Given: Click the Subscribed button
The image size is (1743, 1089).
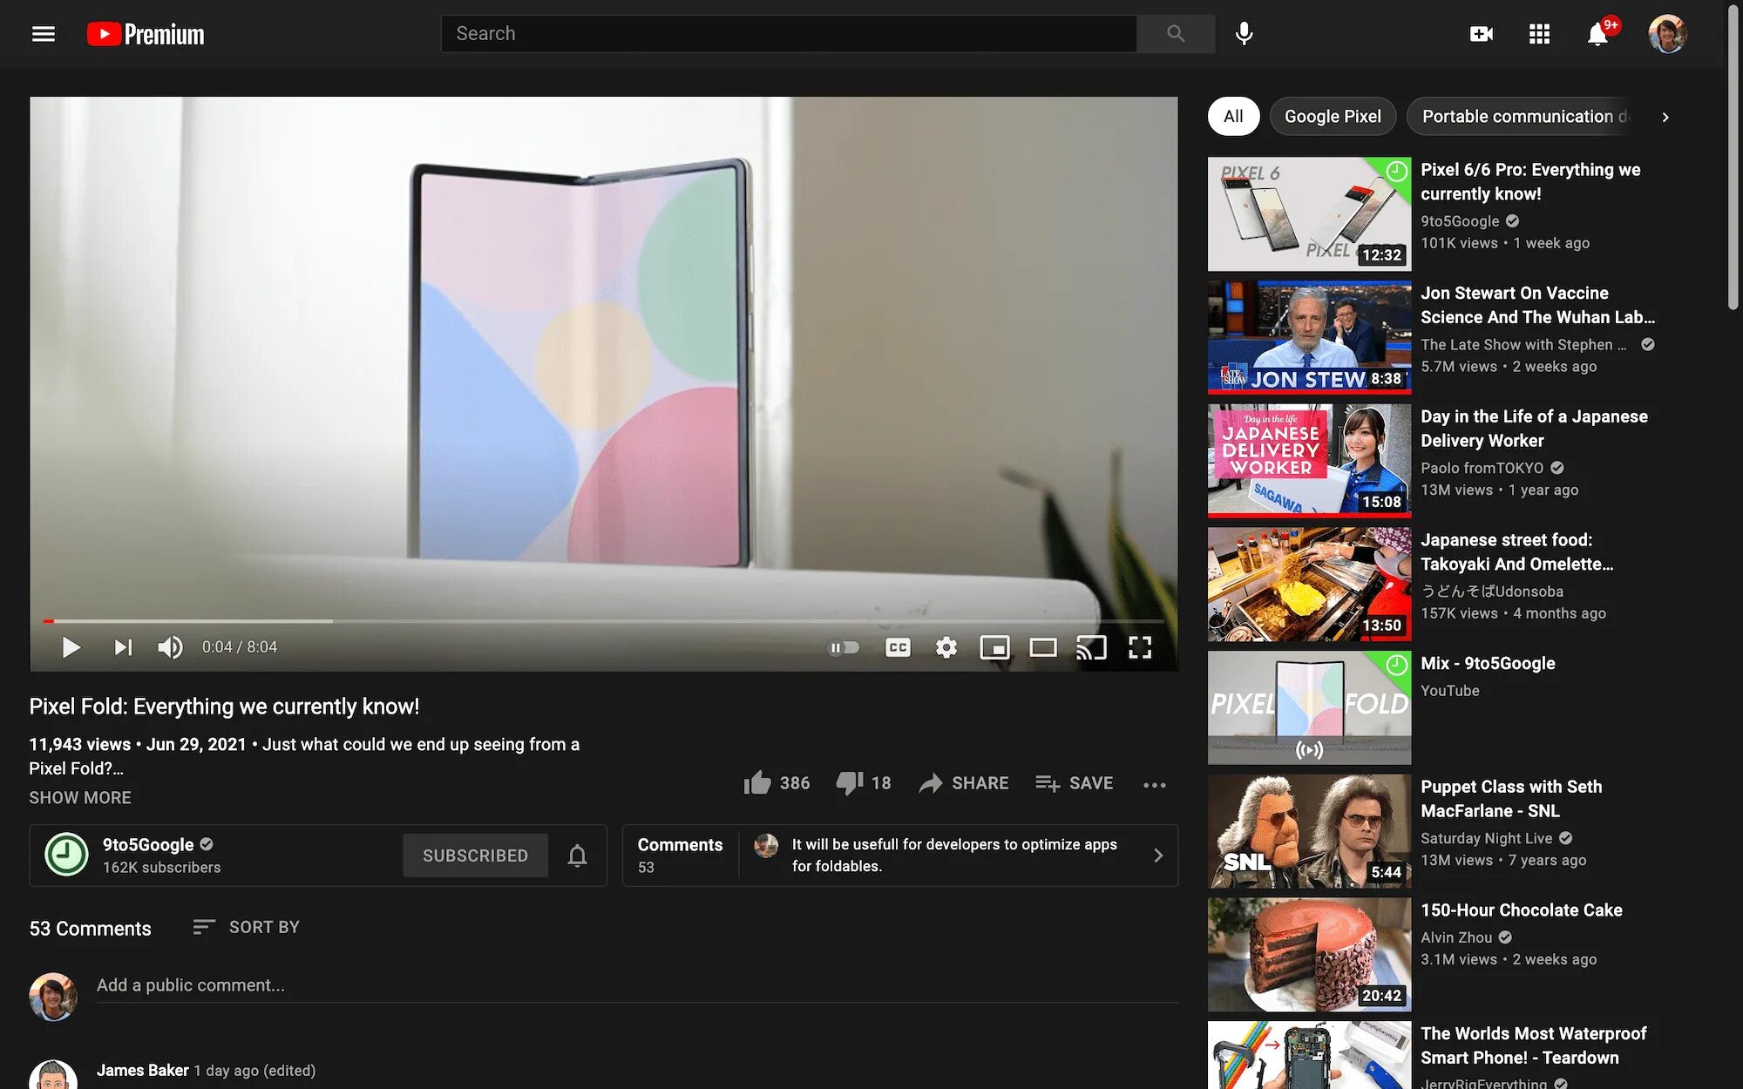Looking at the screenshot, I should click(x=475, y=856).
